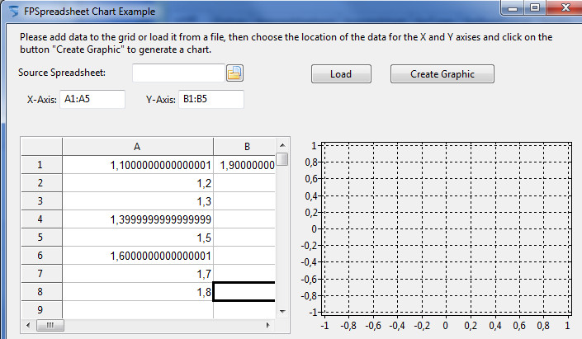Click the X-Axis range field
This screenshot has width=582, height=339.
point(92,99)
